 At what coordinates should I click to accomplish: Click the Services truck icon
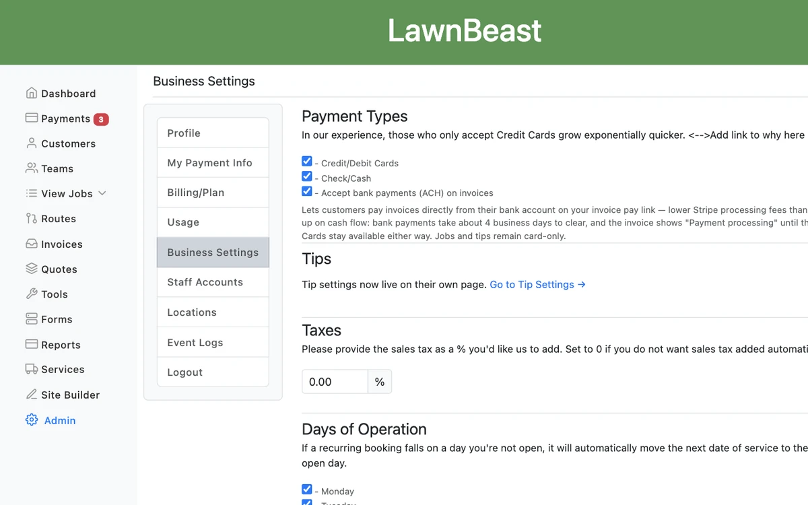point(31,369)
